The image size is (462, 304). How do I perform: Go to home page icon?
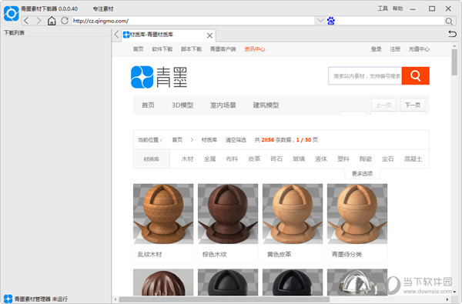coord(52,21)
